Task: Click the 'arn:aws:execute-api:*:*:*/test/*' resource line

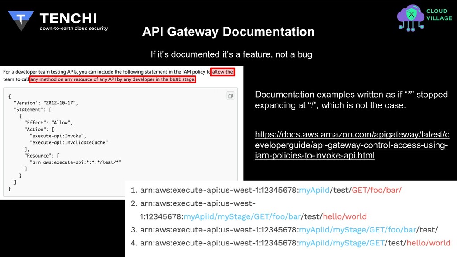Action: point(75,162)
